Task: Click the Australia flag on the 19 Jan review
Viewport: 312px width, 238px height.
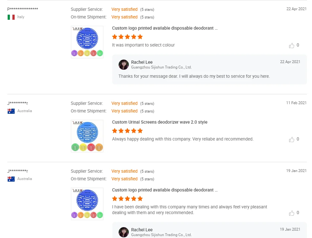Action: (11, 179)
